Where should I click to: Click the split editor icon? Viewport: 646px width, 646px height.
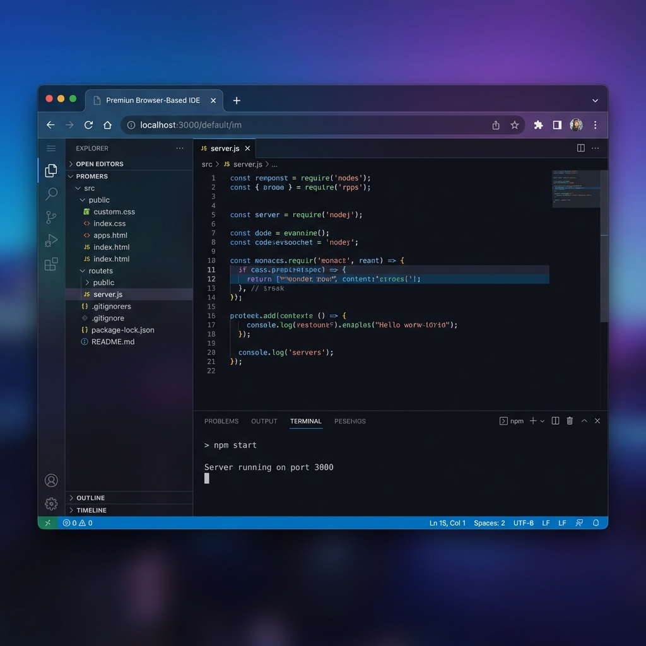pyautogui.click(x=580, y=148)
